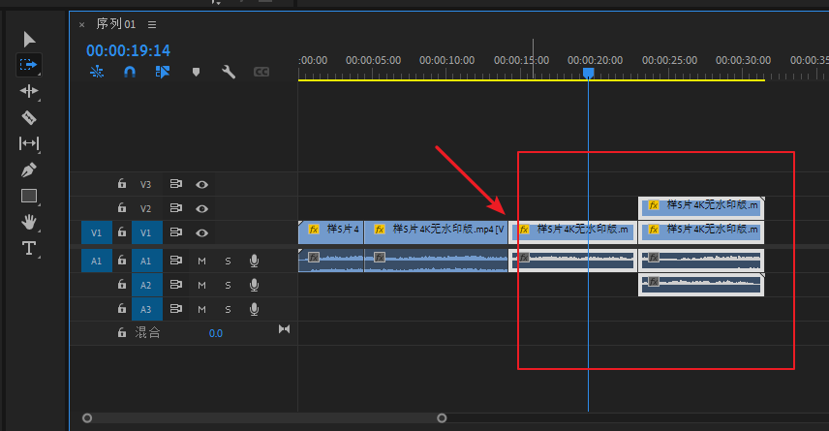The image size is (829, 431).
Task: Open the 序列01 panel menu
Action: click(x=152, y=24)
